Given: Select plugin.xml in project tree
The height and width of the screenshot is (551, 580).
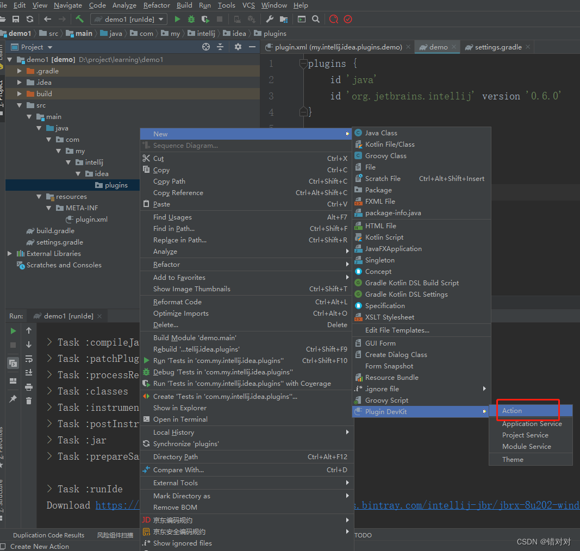Looking at the screenshot, I should pyautogui.click(x=86, y=220).
